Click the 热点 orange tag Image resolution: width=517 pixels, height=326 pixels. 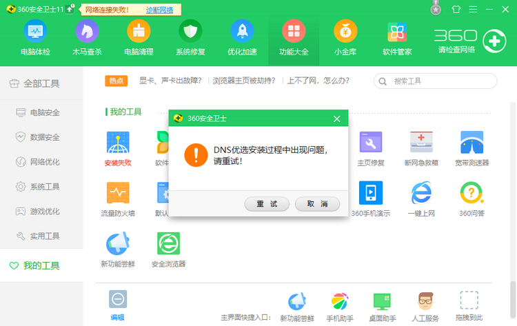pos(116,81)
